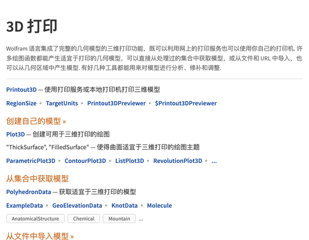Go to the GeoElevationData documentation
The height and width of the screenshot is (240, 309).
[77, 206]
